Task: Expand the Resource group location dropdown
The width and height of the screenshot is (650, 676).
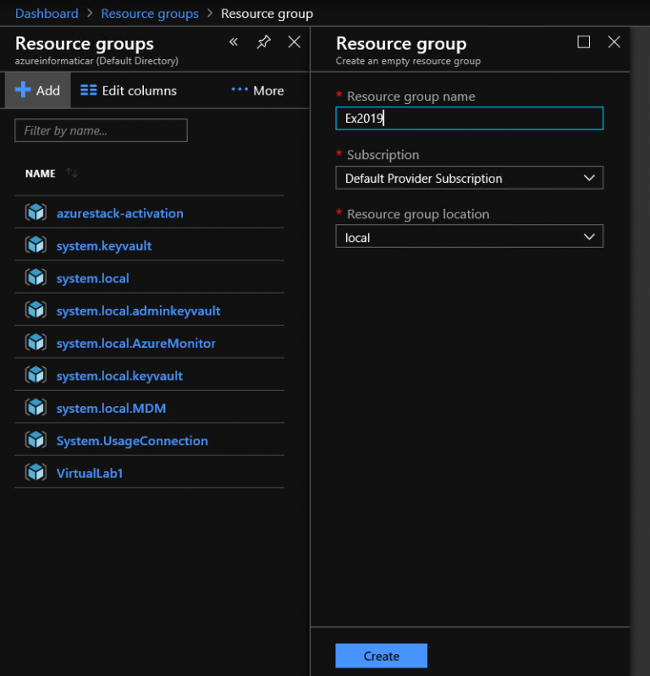Action: (469, 238)
